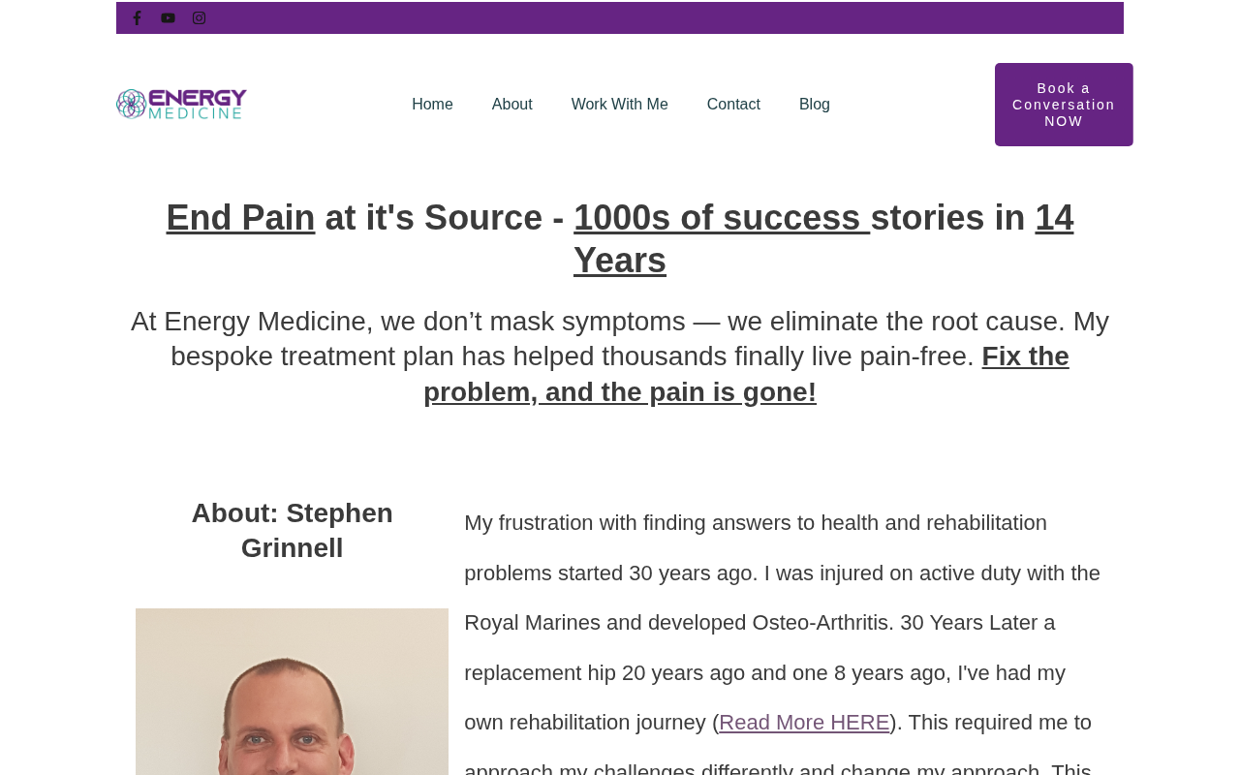Click Stephen Grinnell portrait photo
Viewport: 1240px width, 775px height.
(x=292, y=692)
